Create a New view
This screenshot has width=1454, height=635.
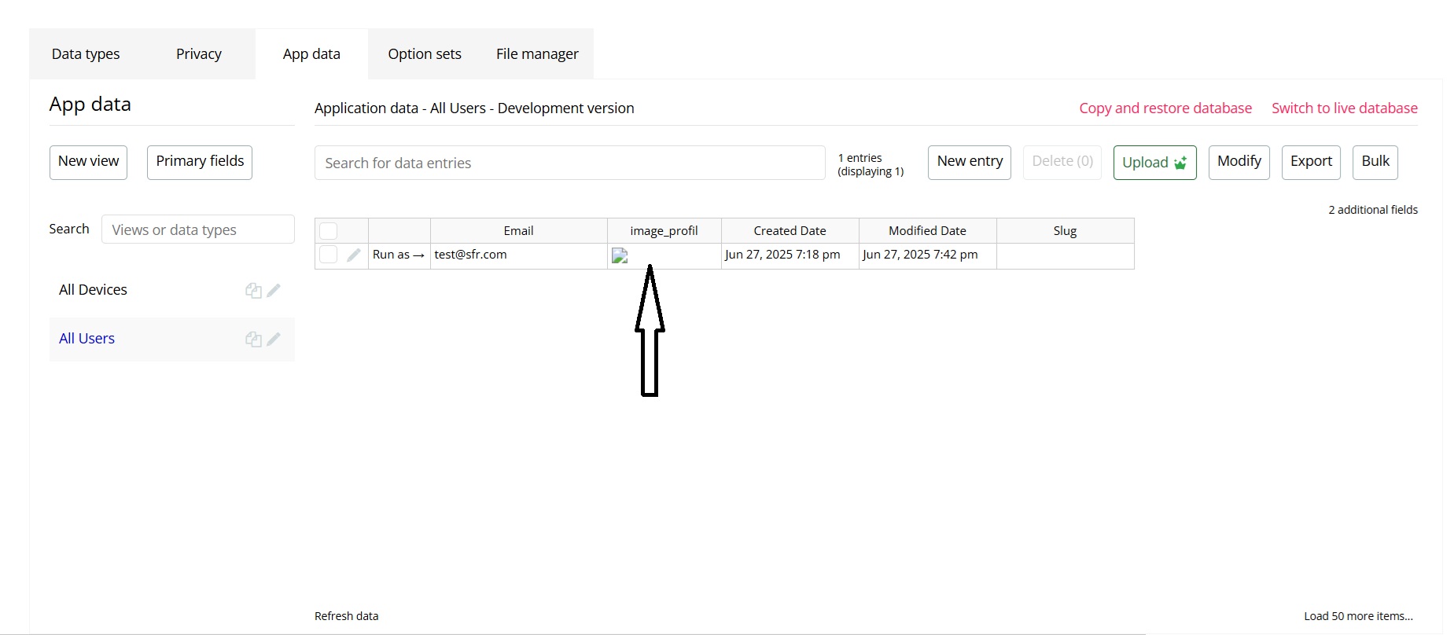tap(88, 162)
